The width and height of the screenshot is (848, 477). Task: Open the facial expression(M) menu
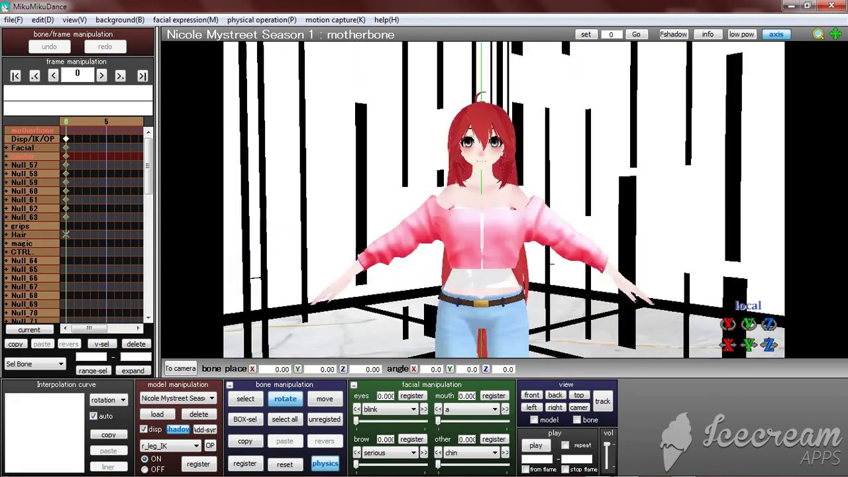click(x=185, y=20)
